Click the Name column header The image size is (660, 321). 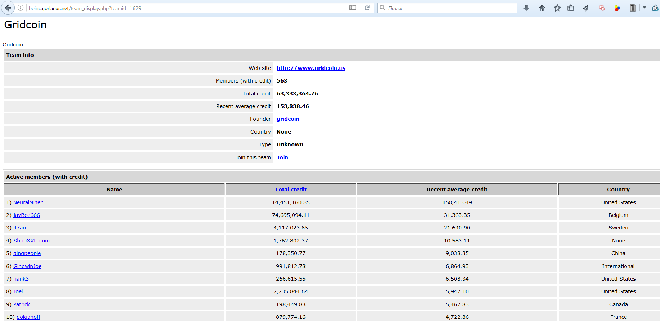coord(114,190)
